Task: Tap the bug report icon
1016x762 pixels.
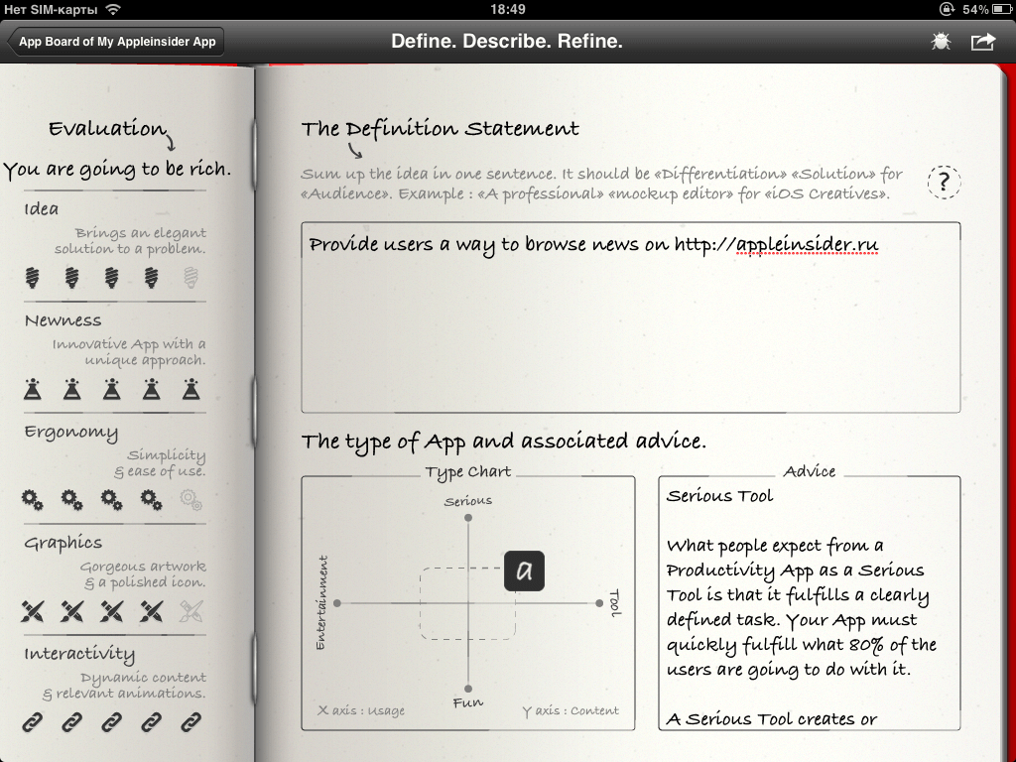Action: coord(941,42)
